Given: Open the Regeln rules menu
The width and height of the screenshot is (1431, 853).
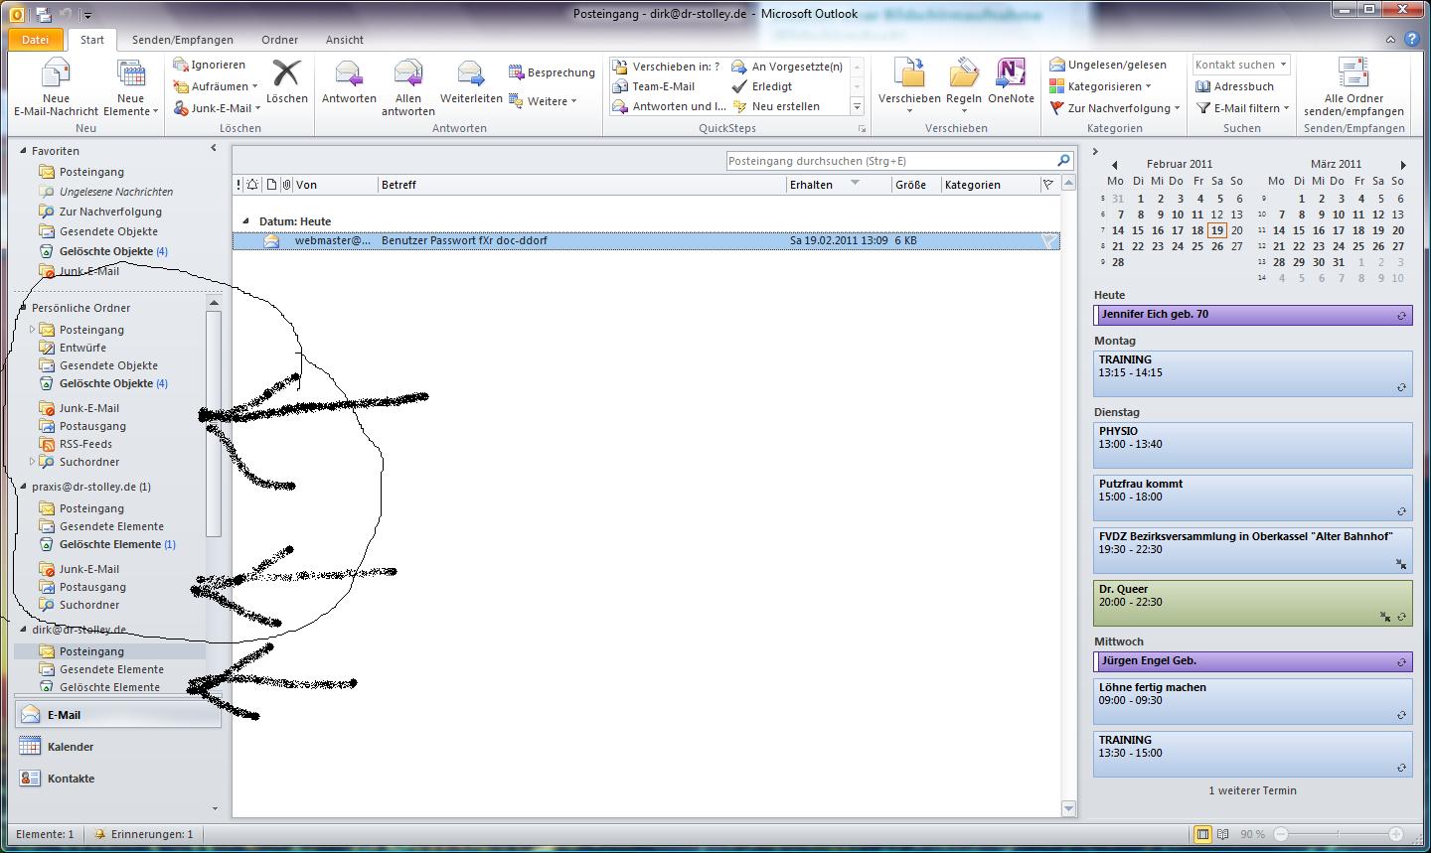Looking at the screenshot, I should [x=964, y=85].
